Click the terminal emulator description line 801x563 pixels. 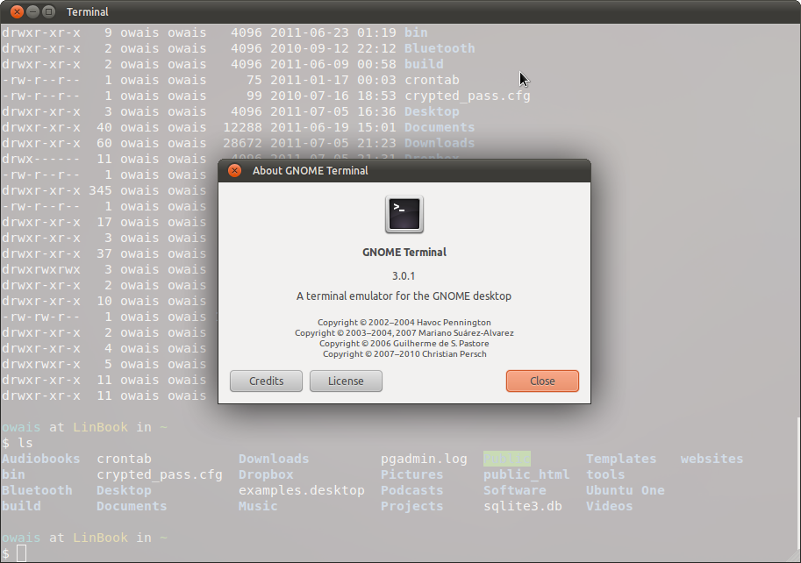(404, 296)
